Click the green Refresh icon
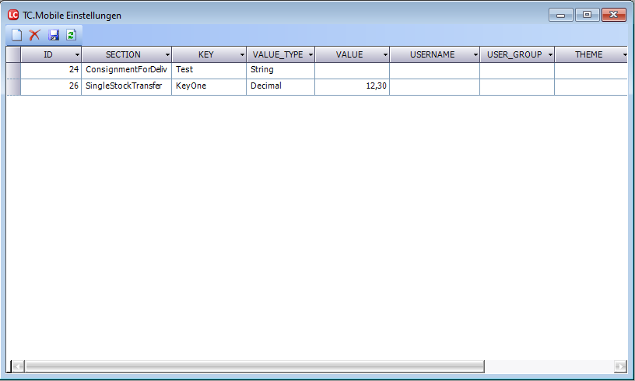This screenshot has height=381, width=635. point(71,35)
